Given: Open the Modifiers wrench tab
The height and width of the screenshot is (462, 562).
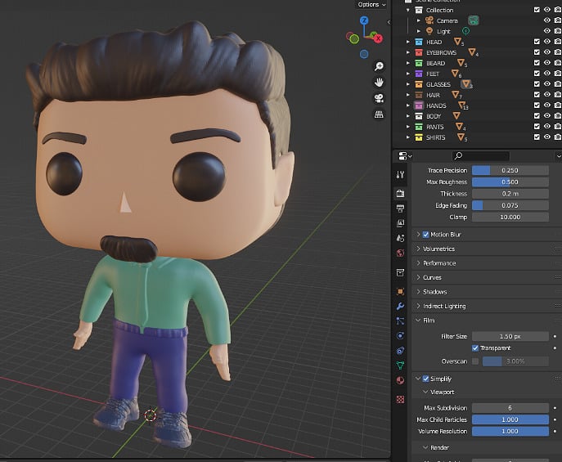Looking at the screenshot, I should point(400,306).
